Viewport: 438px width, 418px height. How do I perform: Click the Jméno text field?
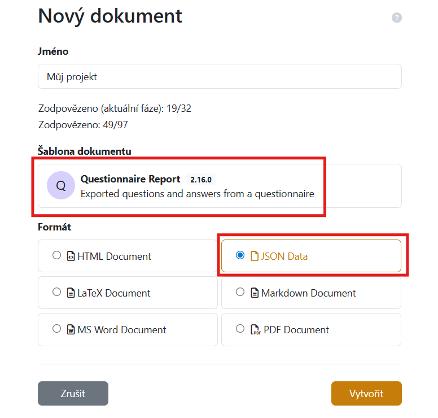pyautogui.click(x=220, y=76)
